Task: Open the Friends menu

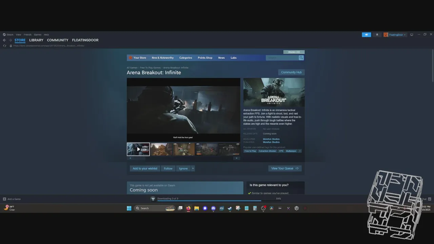Action: click(27, 35)
